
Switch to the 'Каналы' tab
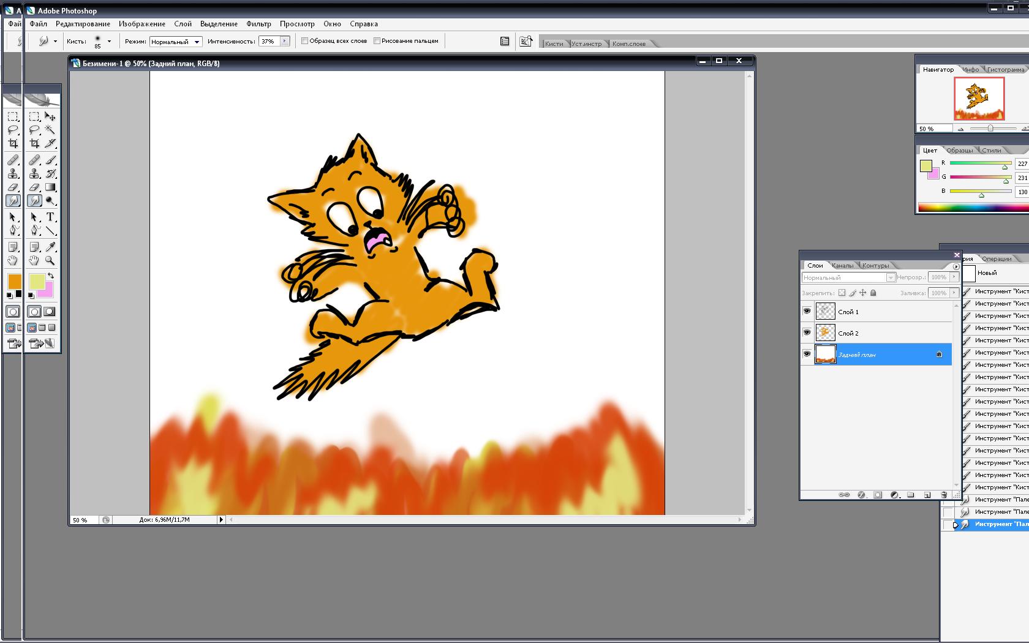(842, 265)
